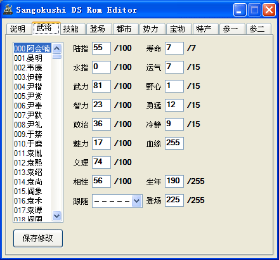The image size is (279, 260).
Task: Click the 冷静 field showing 9
Action: 174,124
